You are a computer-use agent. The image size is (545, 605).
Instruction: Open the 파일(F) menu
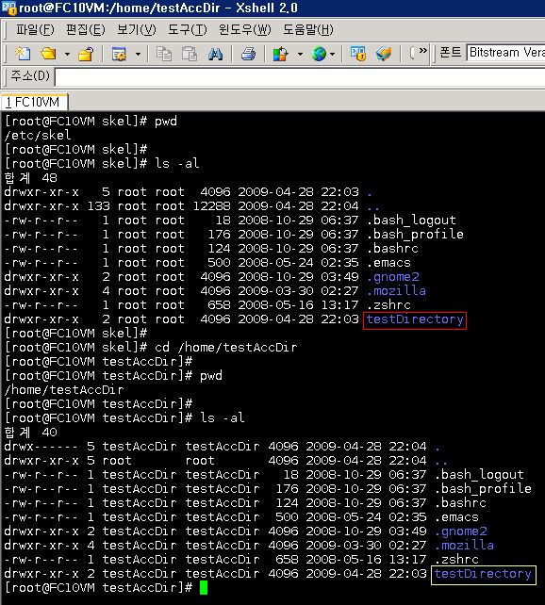click(35, 30)
